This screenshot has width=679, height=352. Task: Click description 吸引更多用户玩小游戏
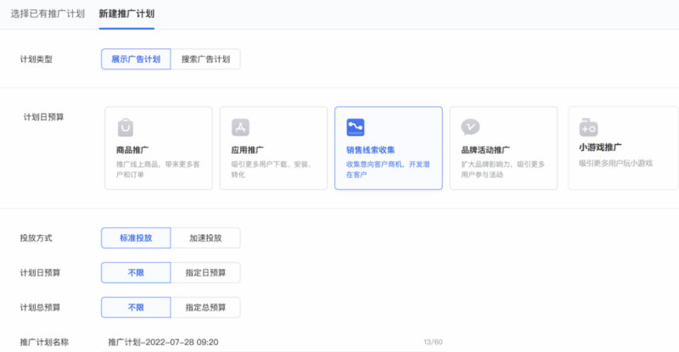(616, 163)
